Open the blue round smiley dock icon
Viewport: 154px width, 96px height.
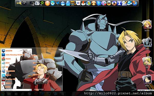63,3
